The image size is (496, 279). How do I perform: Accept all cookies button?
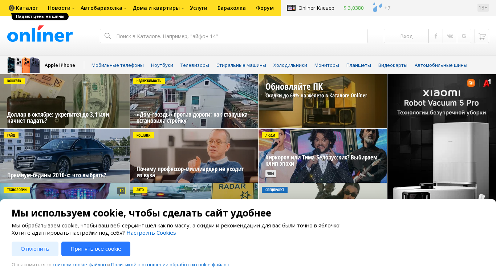click(x=96, y=249)
